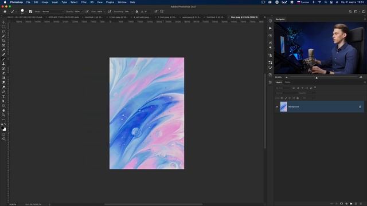Open the share icon at top right
Image resolution: width=367 pixels, height=206 pixels.
click(x=364, y=11)
